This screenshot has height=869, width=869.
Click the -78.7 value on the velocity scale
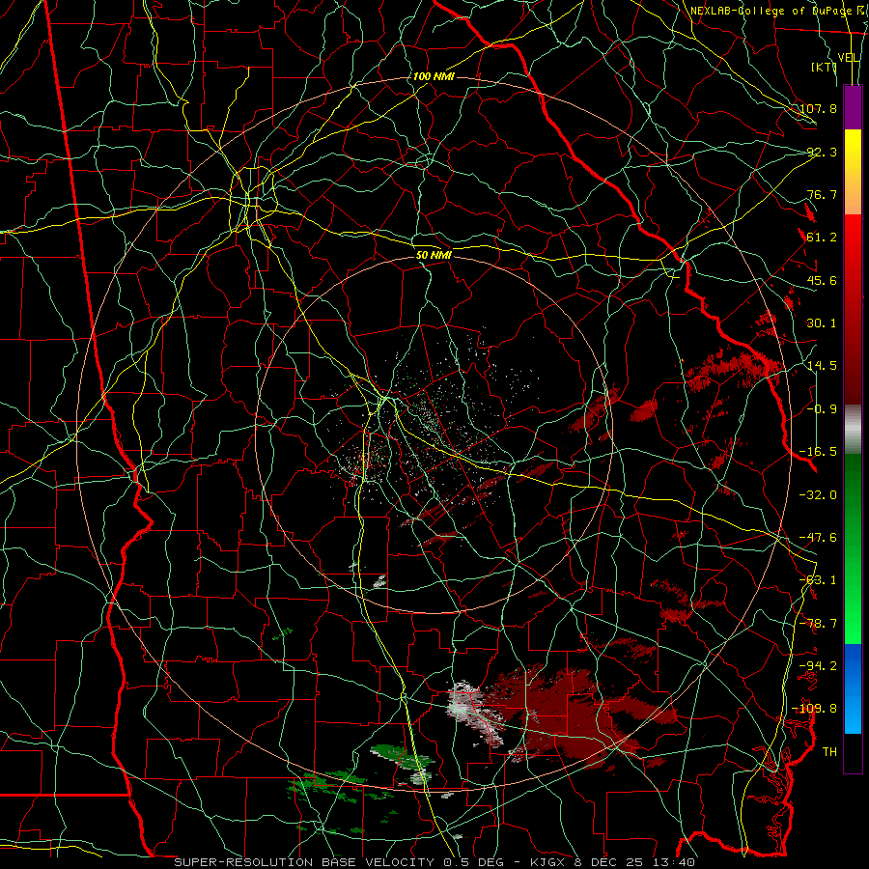[818, 624]
